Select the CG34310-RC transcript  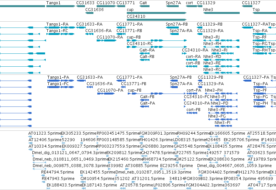click(x=157, y=47)
